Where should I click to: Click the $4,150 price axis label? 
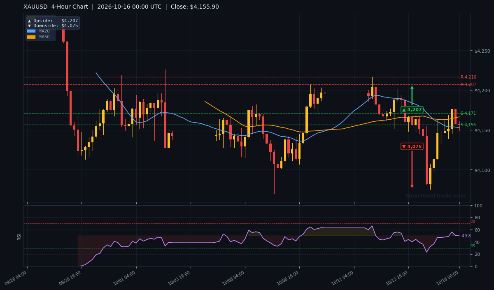(482, 130)
